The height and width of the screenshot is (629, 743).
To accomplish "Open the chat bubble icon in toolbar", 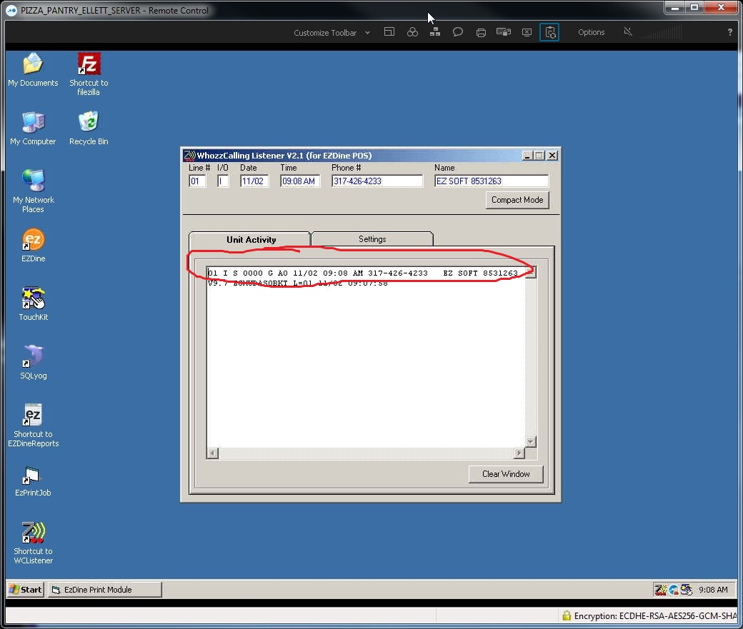I will (458, 32).
